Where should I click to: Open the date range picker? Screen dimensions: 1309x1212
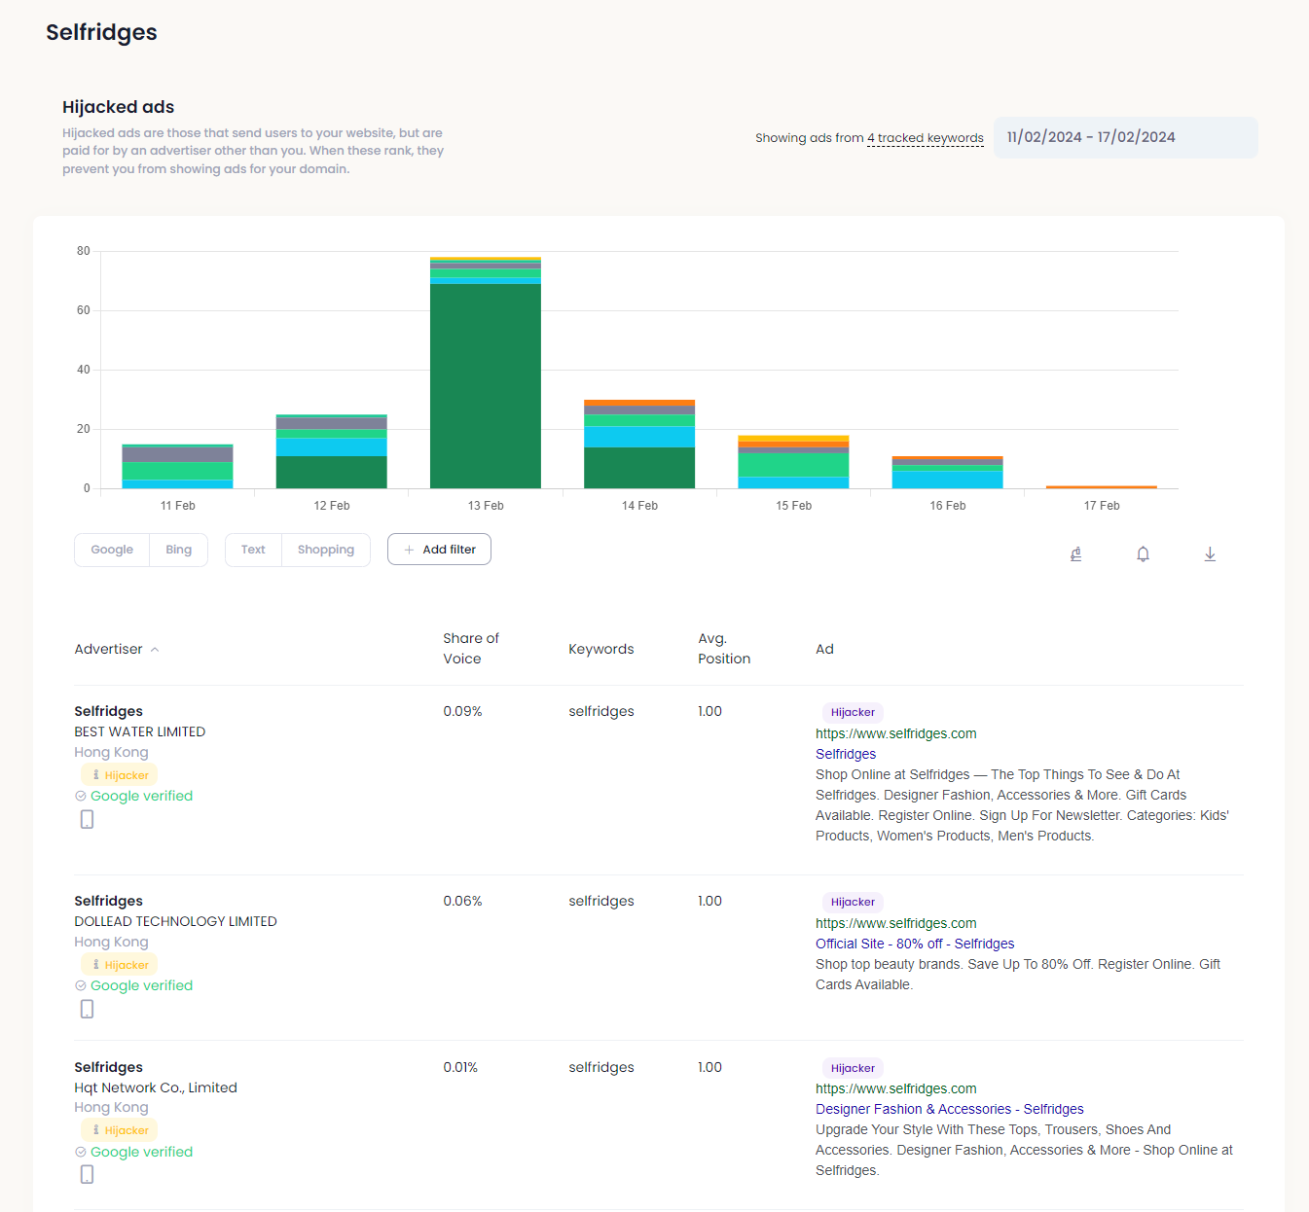pyautogui.click(x=1125, y=137)
